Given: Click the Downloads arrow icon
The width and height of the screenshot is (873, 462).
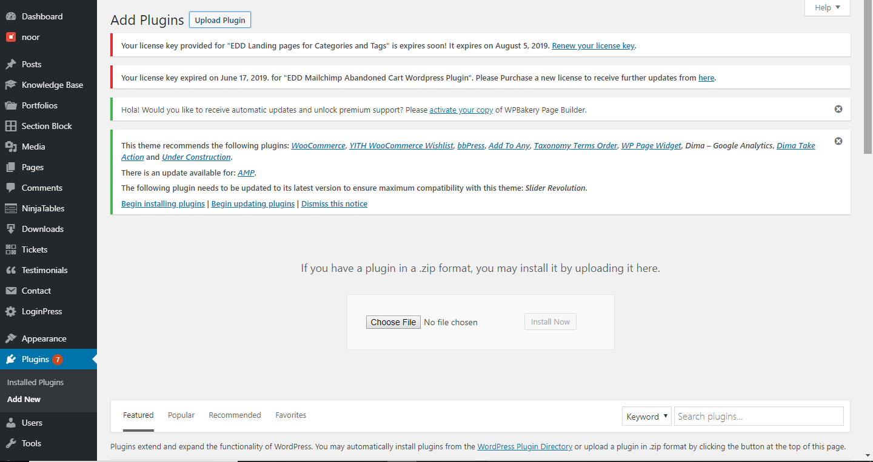Looking at the screenshot, I should pos(10,229).
